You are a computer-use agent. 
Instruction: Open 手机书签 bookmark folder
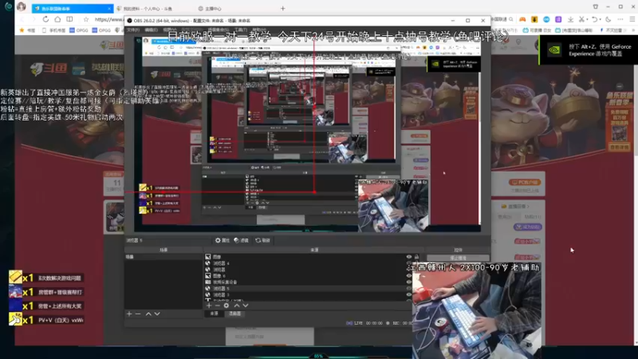coord(53,30)
